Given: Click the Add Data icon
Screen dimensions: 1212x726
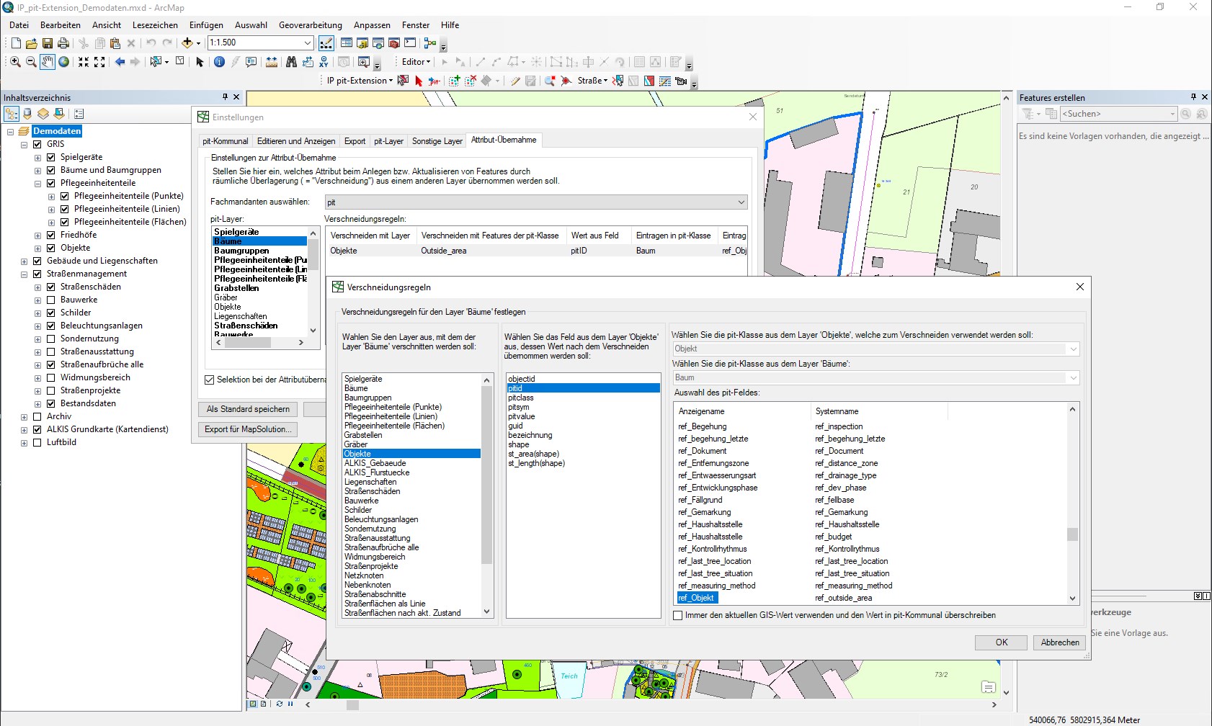Looking at the screenshot, I should point(188,43).
